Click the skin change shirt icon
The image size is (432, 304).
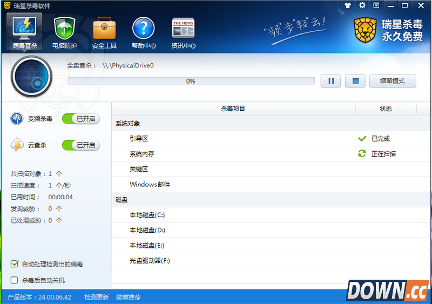click(x=348, y=5)
